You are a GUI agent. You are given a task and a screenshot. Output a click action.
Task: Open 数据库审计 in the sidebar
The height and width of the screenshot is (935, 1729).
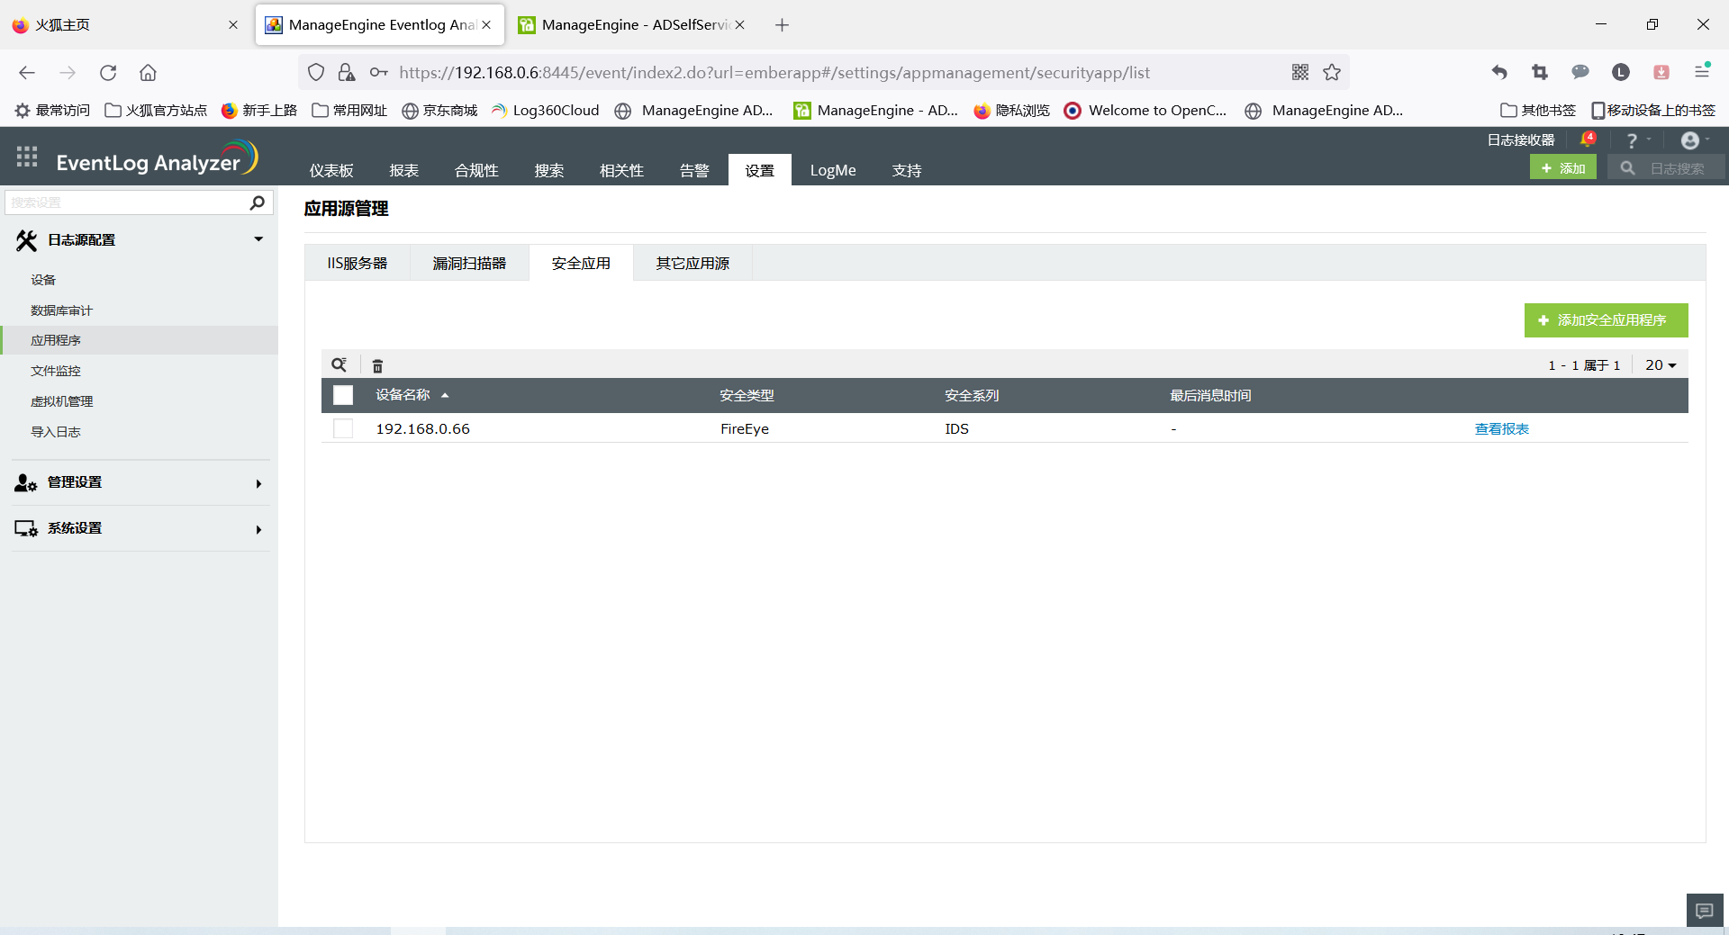pyautogui.click(x=61, y=310)
